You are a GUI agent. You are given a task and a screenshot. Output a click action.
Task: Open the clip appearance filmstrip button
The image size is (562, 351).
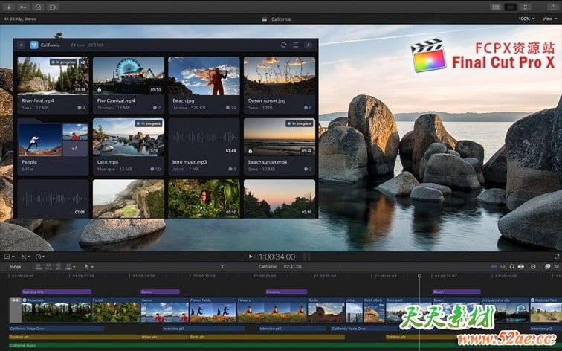tap(533, 267)
